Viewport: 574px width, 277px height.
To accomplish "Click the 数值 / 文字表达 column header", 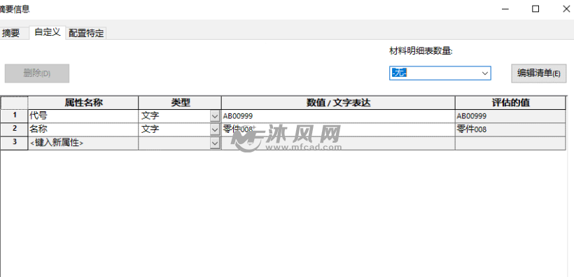I will tap(338, 103).
